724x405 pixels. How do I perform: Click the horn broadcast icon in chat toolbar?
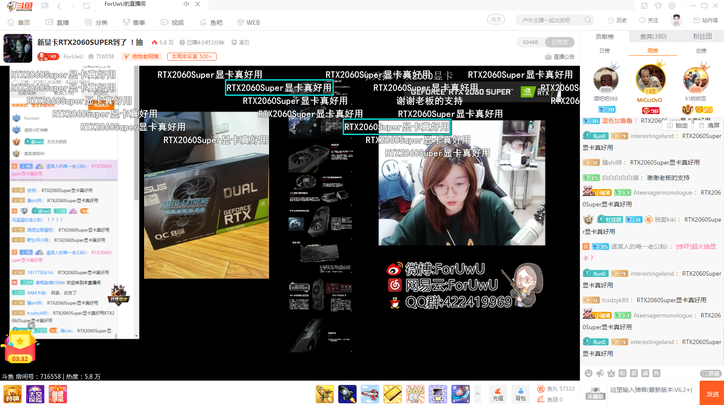pyautogui.click(x=600, y=373)
